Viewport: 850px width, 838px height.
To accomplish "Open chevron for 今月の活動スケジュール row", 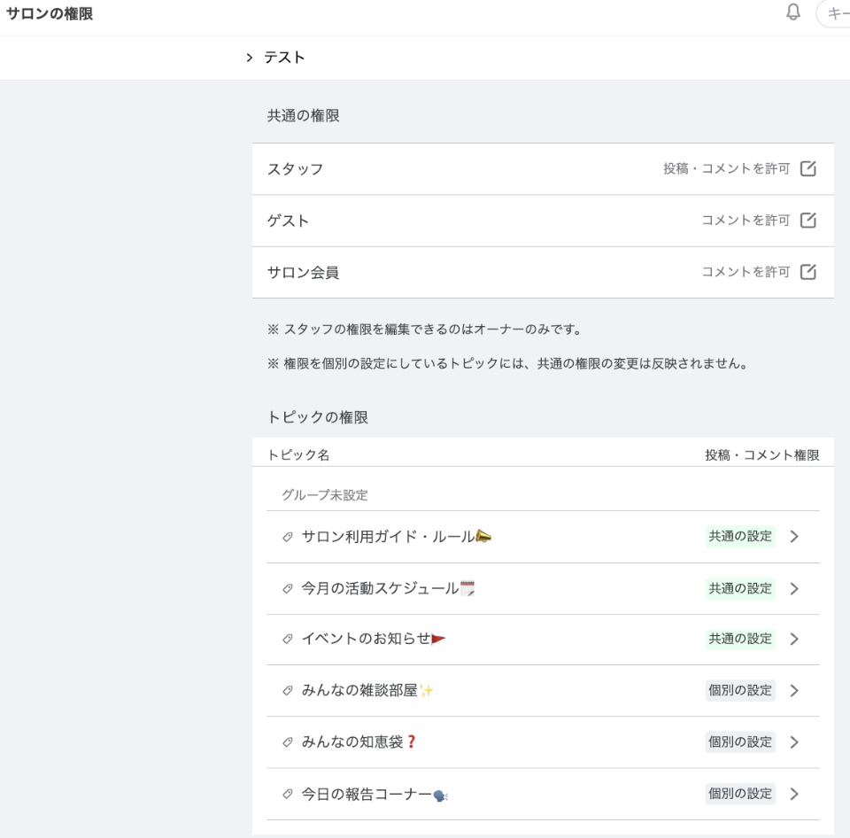I will (x=794, y=588).
